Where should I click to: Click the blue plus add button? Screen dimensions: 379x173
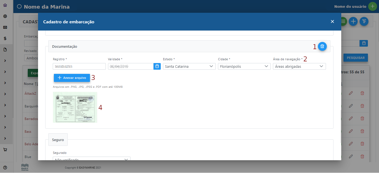(x=353, y=21)
